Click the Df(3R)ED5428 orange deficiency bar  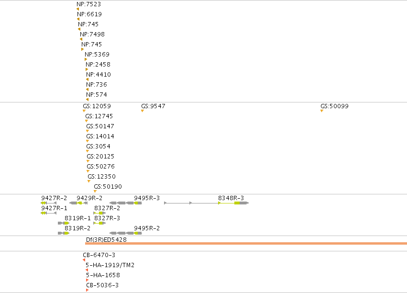pyautogui.click(x=246, y=243)
